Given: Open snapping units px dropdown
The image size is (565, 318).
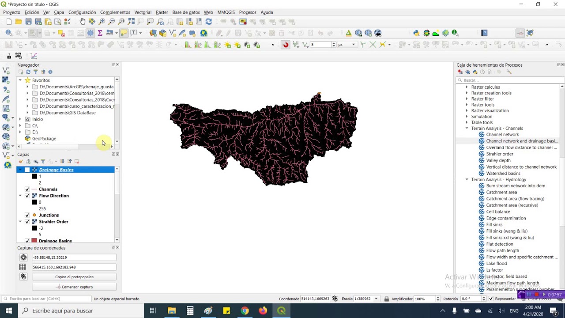Looking at the screenshot, I should tap(347, 45).
